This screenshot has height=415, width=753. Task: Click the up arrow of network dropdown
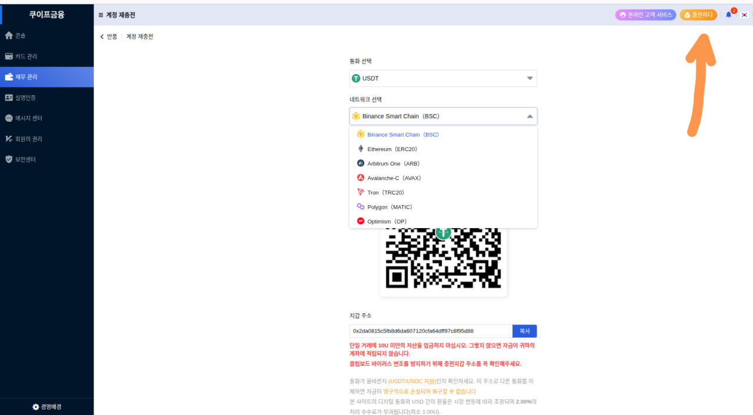529,116
